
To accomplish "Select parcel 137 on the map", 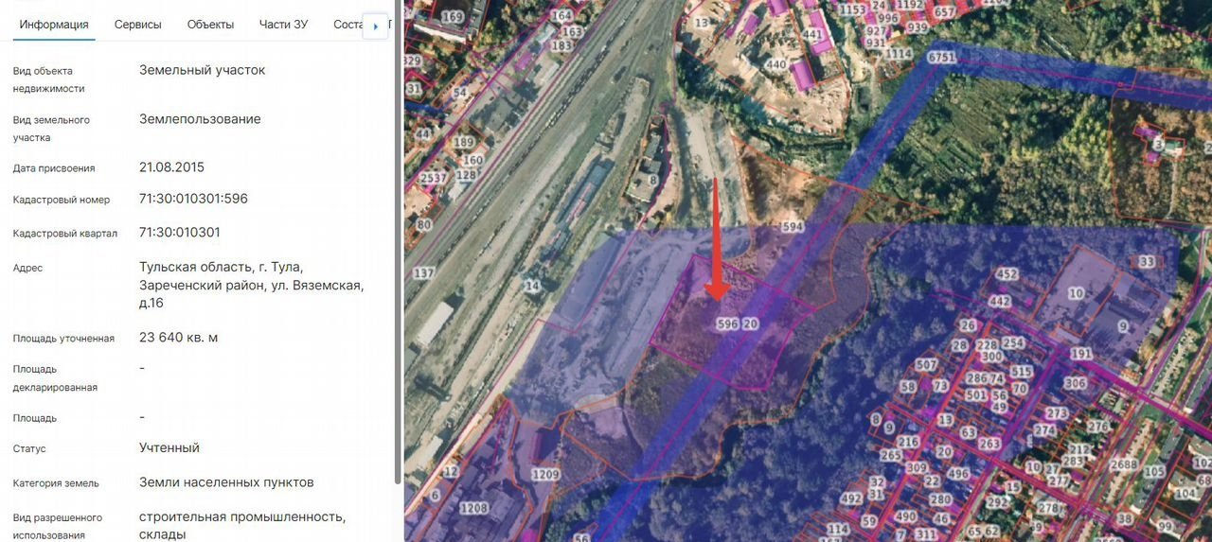I will tap(423, 273).
